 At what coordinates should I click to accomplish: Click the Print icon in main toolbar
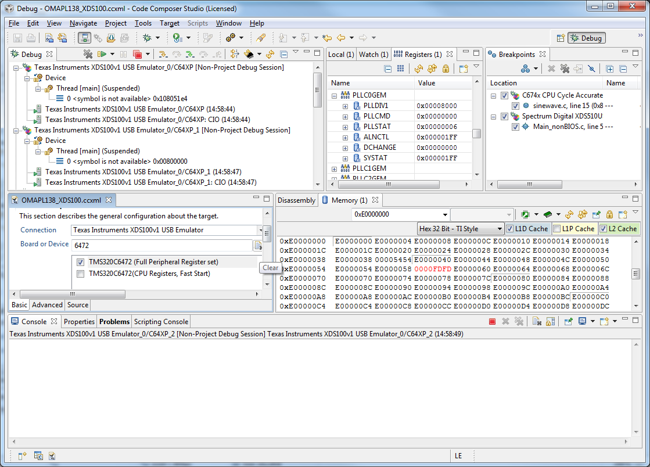pos(31,38)
